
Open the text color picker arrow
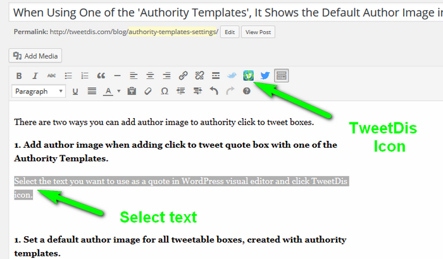119,91
